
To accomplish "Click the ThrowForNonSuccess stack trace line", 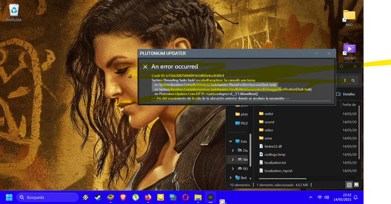I will (x=215, y=85).
